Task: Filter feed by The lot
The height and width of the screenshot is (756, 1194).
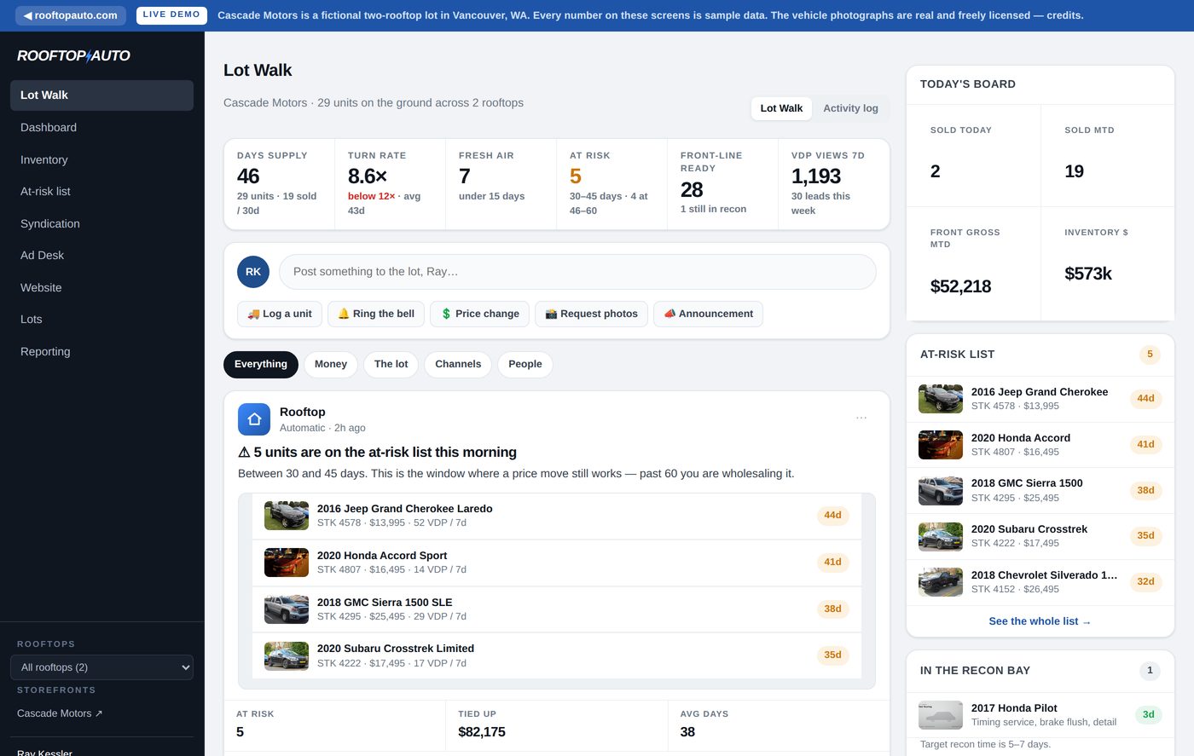Action: point(391,364)
